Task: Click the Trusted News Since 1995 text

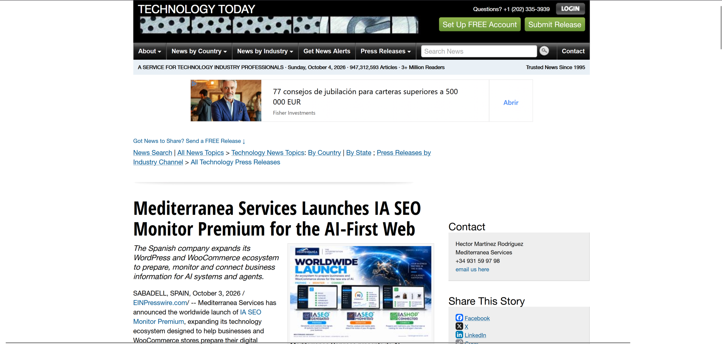Action: click(x=555, y=67)
